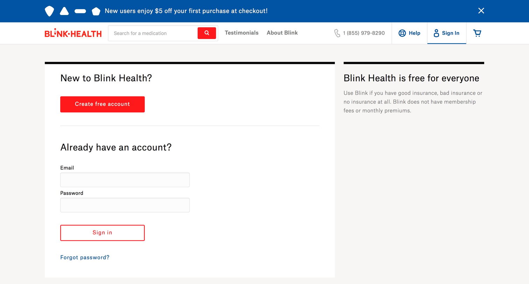Click the red search magnifier button
The image size is (529, 284).
[x=207, y=33]
